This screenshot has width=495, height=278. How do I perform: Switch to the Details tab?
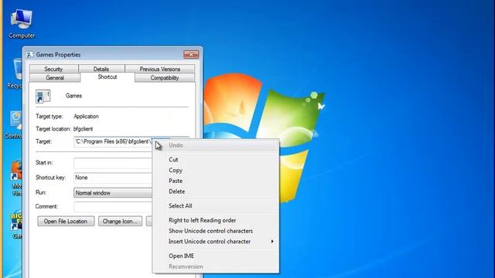(x=101, y=69)
